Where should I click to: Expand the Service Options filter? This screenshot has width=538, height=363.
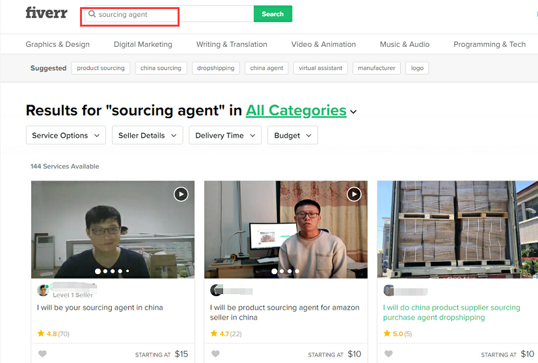click(x=66, y=135)
